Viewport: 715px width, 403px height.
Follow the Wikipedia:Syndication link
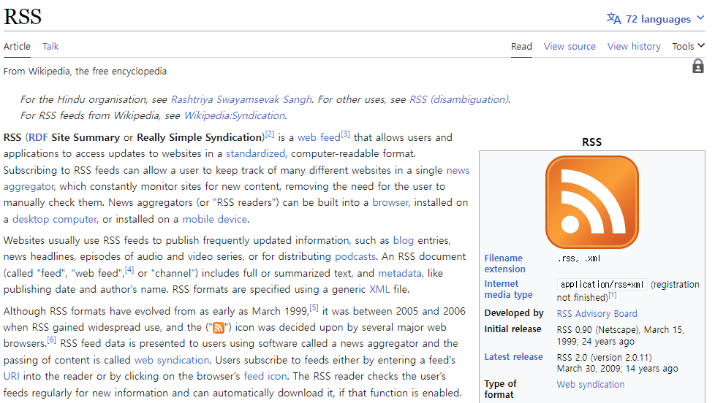point(235,115)
